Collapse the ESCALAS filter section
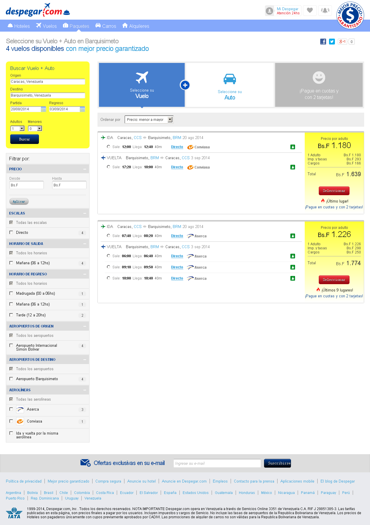Viewport: 370px width, 525px height. tap(85, 213)
